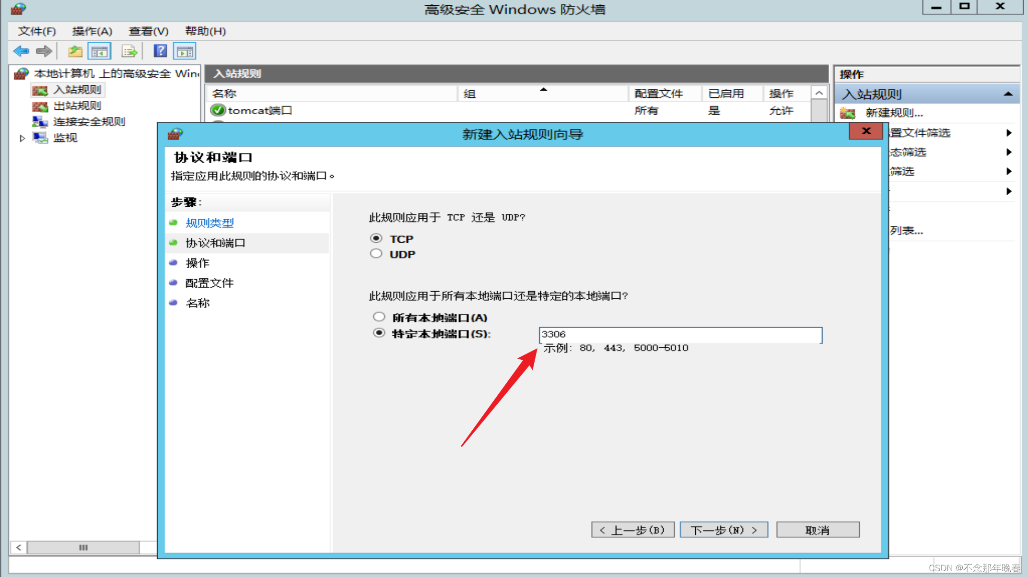Click the up-folder toolbar icon
Screen dimensions: 1028x577
pos(75,51)
